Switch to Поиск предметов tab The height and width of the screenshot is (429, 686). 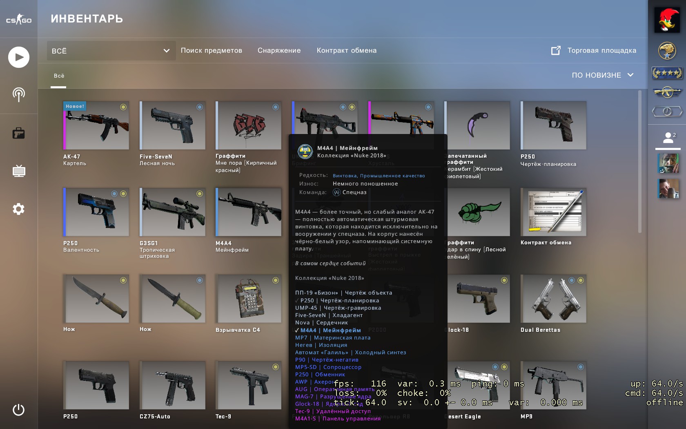point(212,51)
